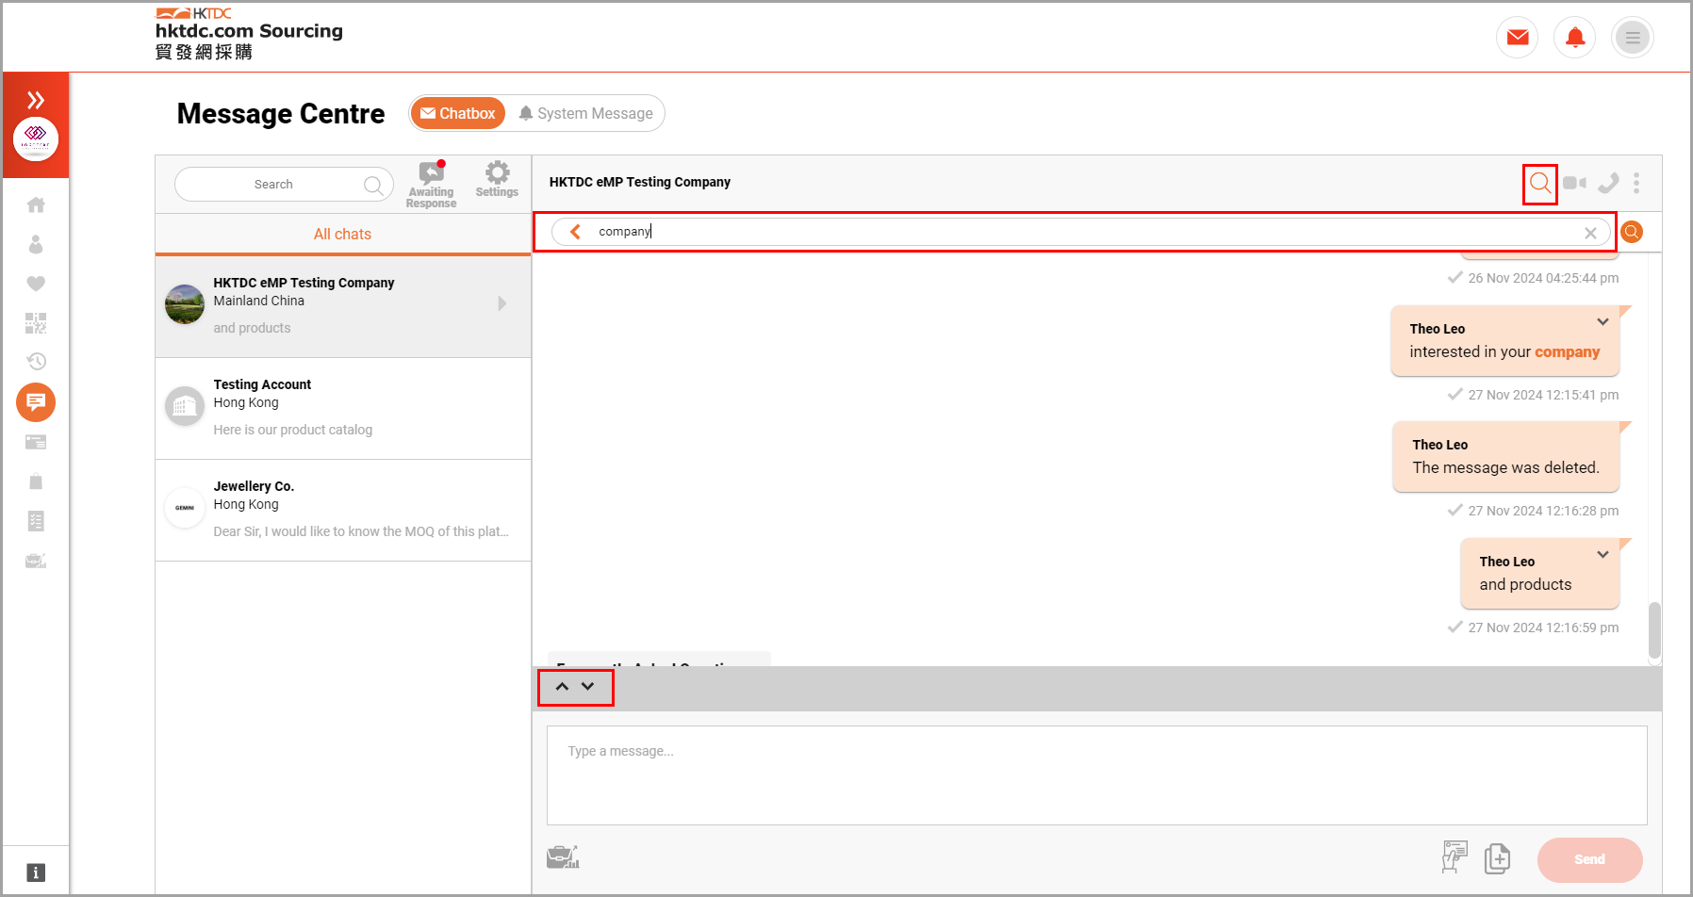
Task: Click the HKTDC Sourcing logo
Action: (249, 34)
